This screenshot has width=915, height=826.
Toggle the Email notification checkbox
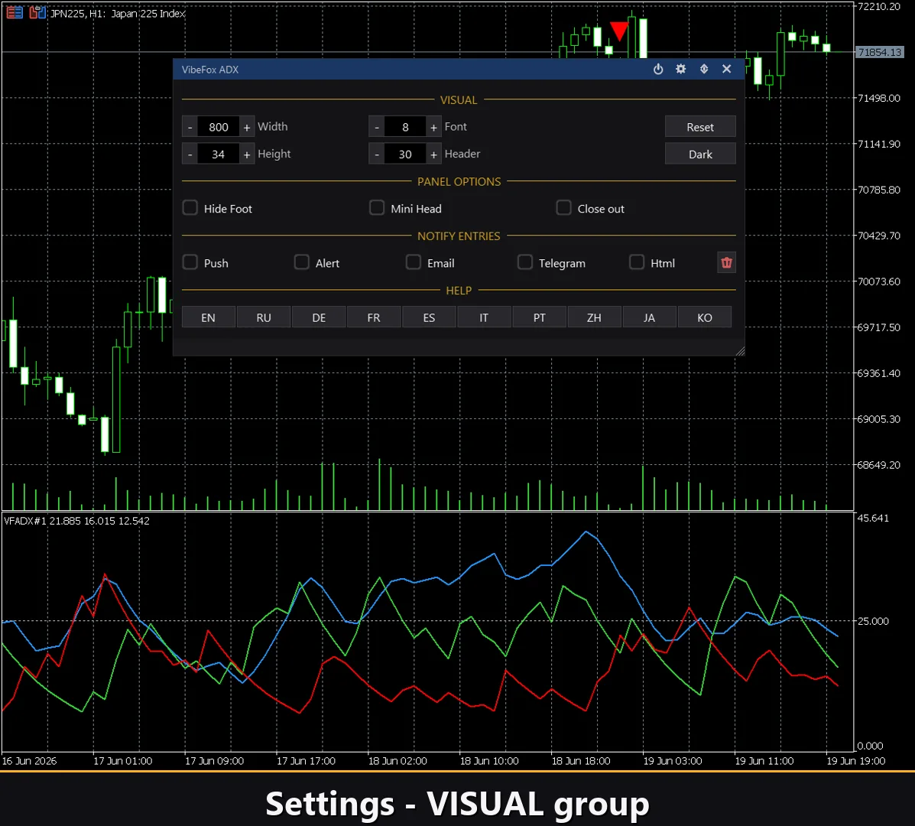[413, 262]
